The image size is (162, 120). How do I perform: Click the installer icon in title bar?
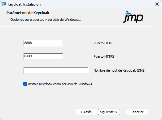(4, 4)
